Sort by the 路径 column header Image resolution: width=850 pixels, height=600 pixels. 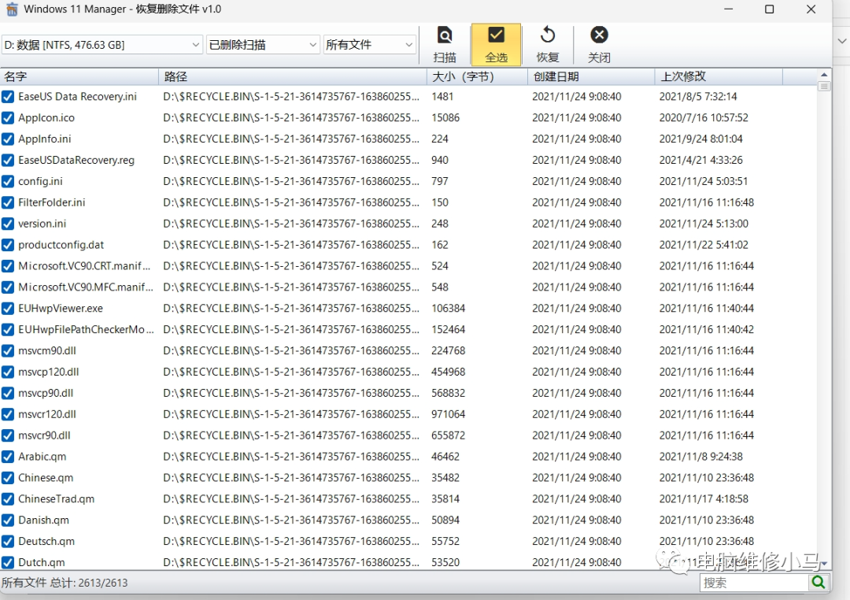[x=293, y=76]
